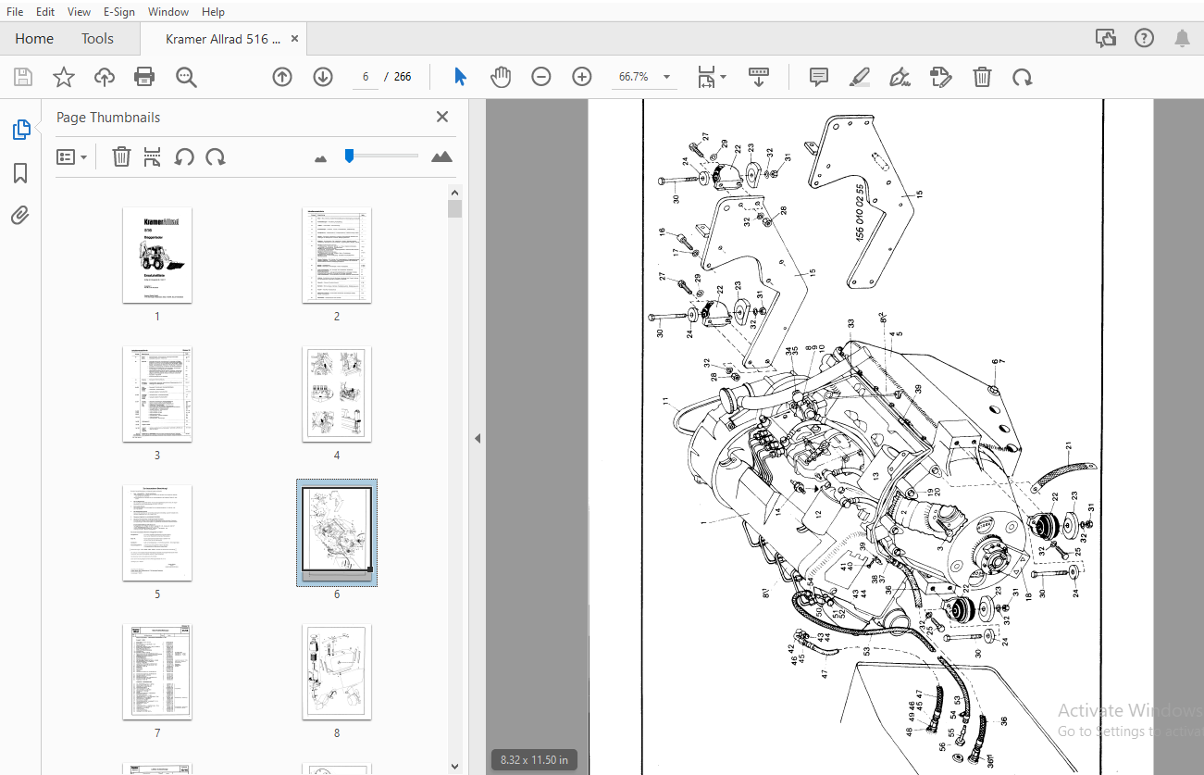Switch to the Tools tab
Viewport: 1204px width, 775px height.
pyautogui.click(x=97, y=39)
